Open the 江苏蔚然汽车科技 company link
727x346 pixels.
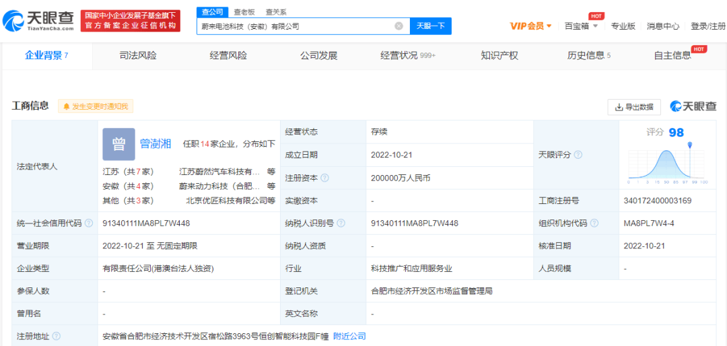click(219, 172)
